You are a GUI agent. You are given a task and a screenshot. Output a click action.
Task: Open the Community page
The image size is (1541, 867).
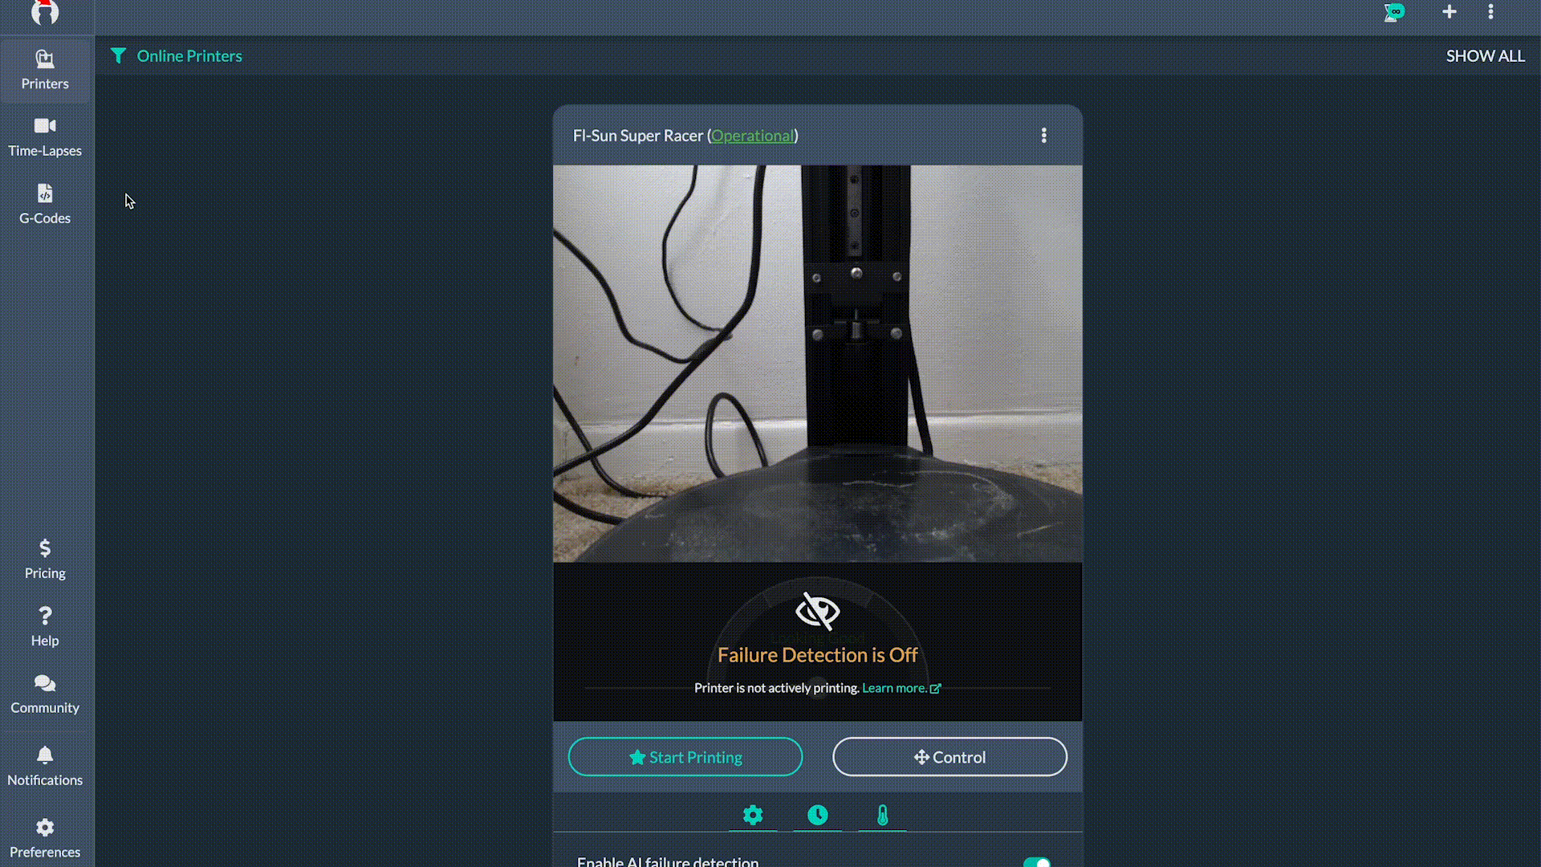click(x=45, y=695)
